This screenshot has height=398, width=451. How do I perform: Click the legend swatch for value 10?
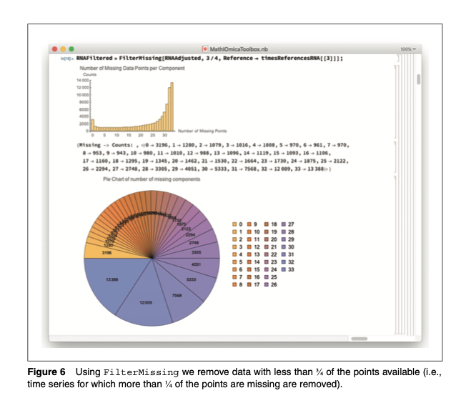(x=249, y=232)
